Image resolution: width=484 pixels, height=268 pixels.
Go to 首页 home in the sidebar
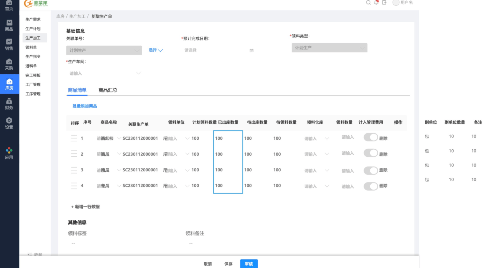pos(9,6)
